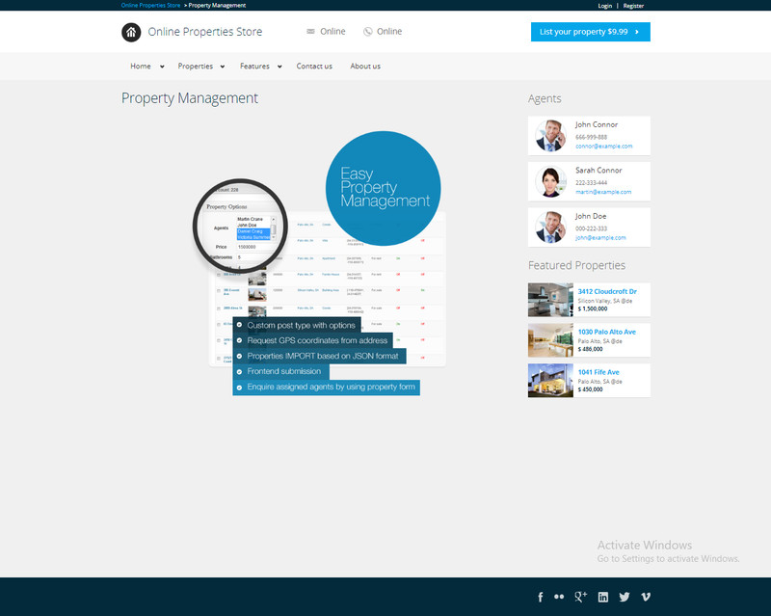
Task: Open the Google Plus footer icon
Action: 581,597
